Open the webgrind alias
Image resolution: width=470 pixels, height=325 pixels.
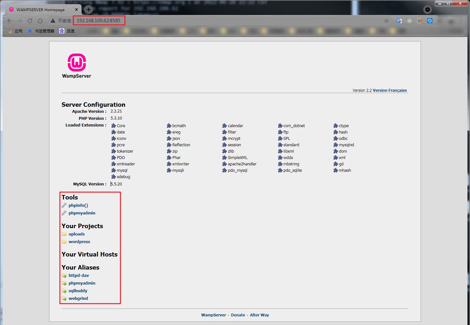[x=78, y=299]
